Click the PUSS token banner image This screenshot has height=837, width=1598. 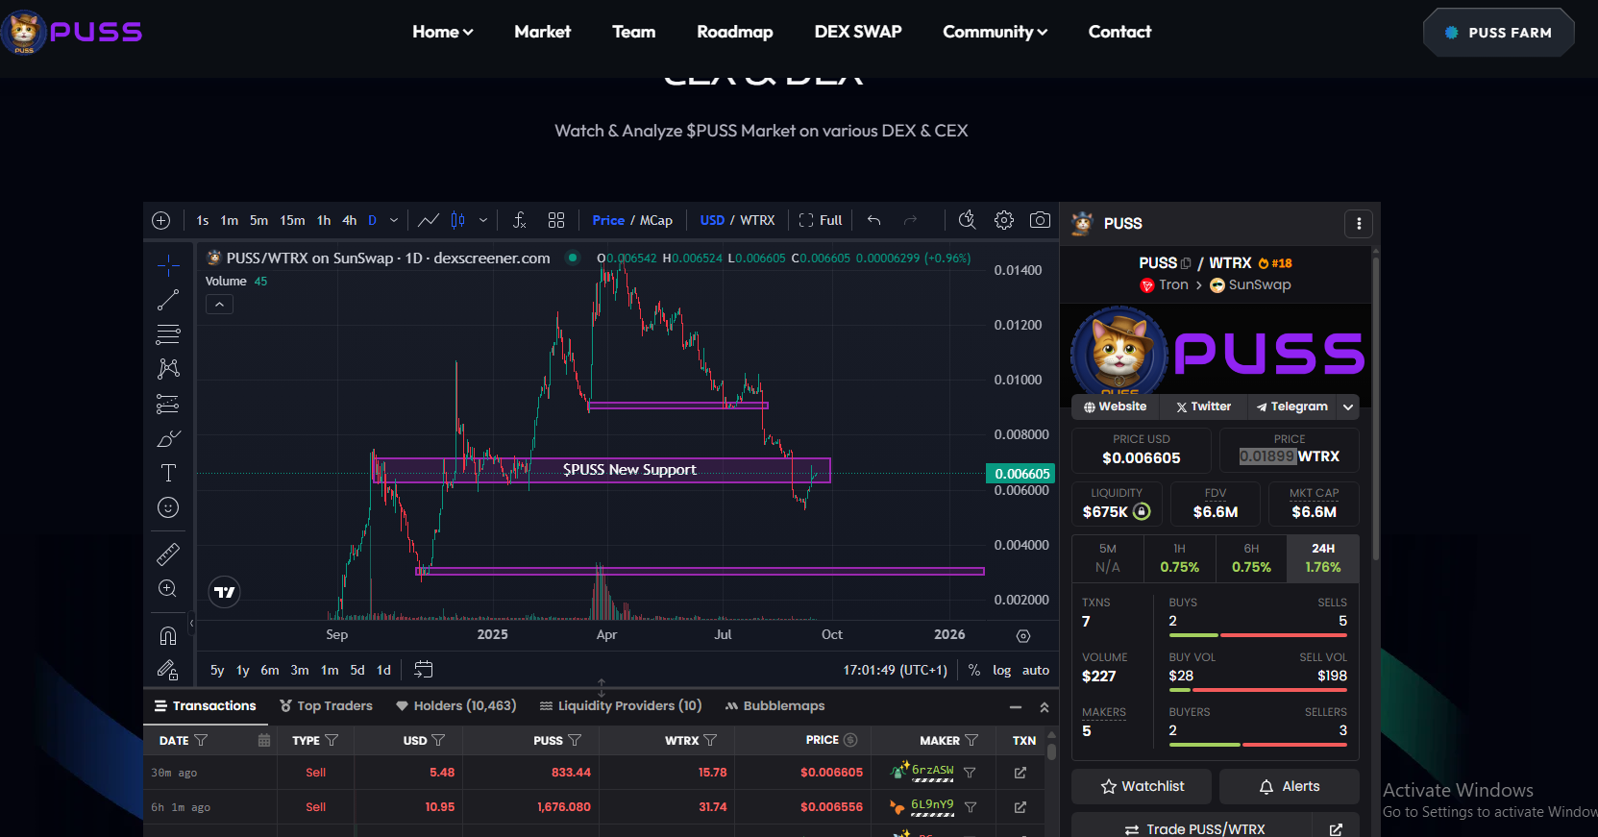(x=1216, y=352)
